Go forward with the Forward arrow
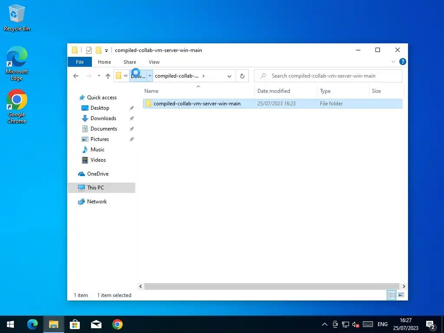 pyautogui.click(x=88, y=76)
